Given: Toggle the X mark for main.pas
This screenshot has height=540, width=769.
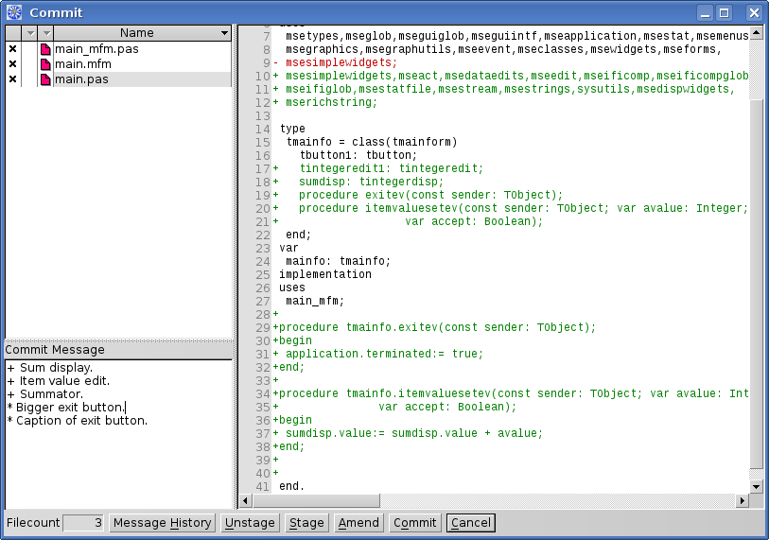Looking at the screenshot, I should pyautogui.click(x=12, y=79).
